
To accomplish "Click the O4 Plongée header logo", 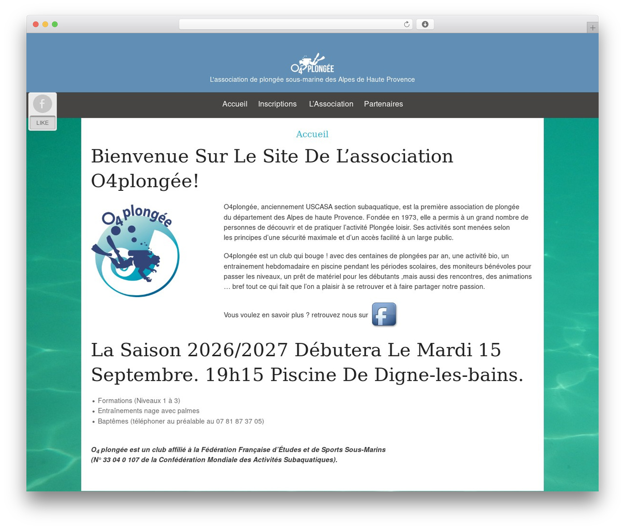I will [312, 63].
